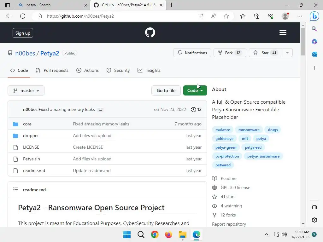Open readme.md in file list
The width and height of the screenshot is (323, 242).
(34, 170)
